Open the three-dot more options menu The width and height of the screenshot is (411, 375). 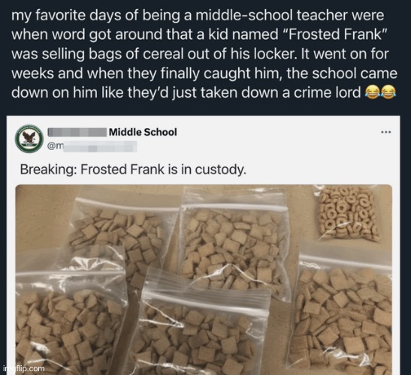point(386,132)
